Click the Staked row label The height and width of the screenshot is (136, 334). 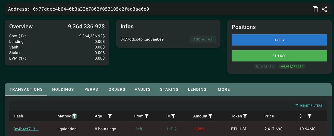(16, 53)
